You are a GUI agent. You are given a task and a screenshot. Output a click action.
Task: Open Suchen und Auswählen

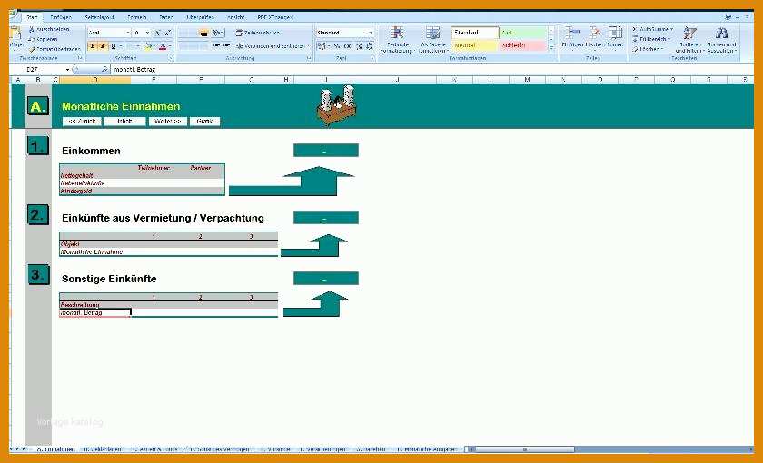click(721, 40)
